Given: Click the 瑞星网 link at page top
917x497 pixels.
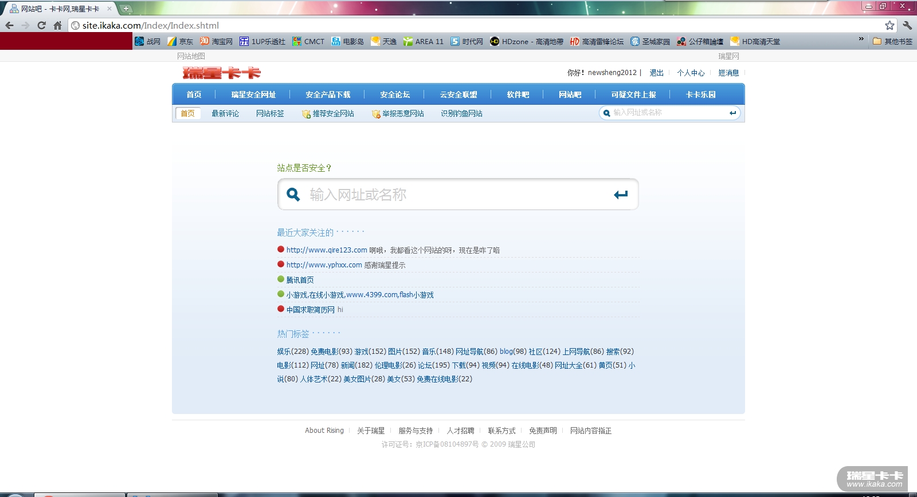Looking at the screenshot, I should (729, 56).
